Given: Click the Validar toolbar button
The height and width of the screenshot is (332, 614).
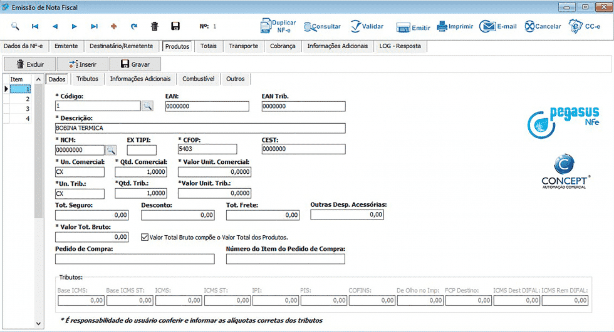Looking at the screenshot, I should tap(367, 26).
